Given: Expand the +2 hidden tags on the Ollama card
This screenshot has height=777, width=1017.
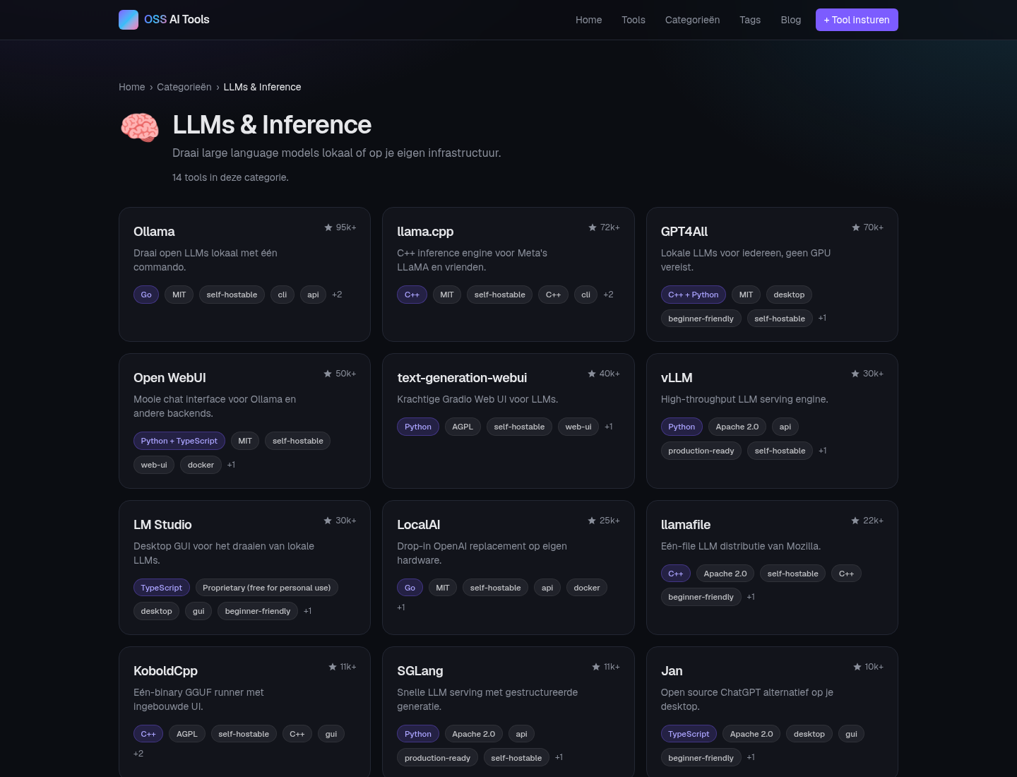Looking at the screenshot, I should click(337, 295).
